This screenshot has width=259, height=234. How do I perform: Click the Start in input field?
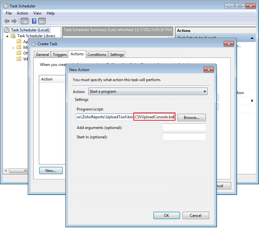point(184,136)
